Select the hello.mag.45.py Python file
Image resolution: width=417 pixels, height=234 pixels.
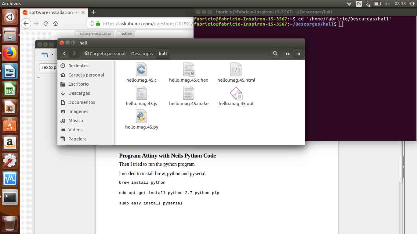click(142, 119)
